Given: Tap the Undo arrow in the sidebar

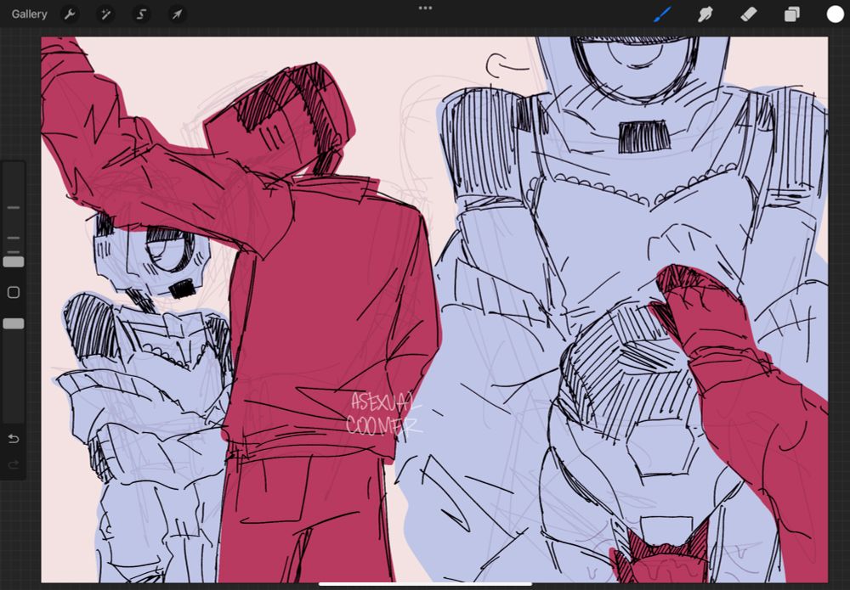Looking at the screenshot, I should coord(14,438).
